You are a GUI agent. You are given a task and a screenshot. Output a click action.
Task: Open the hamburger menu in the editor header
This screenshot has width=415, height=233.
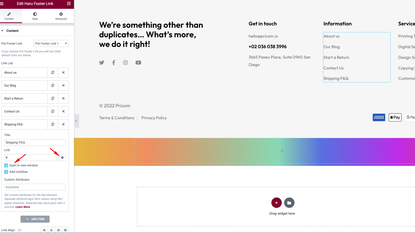click(x=2, y=4)
